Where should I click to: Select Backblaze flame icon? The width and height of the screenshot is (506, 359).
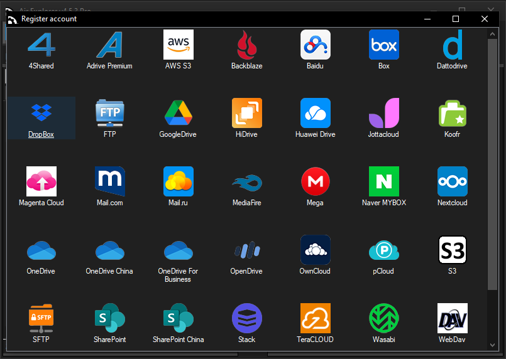[x=247, y=45]
